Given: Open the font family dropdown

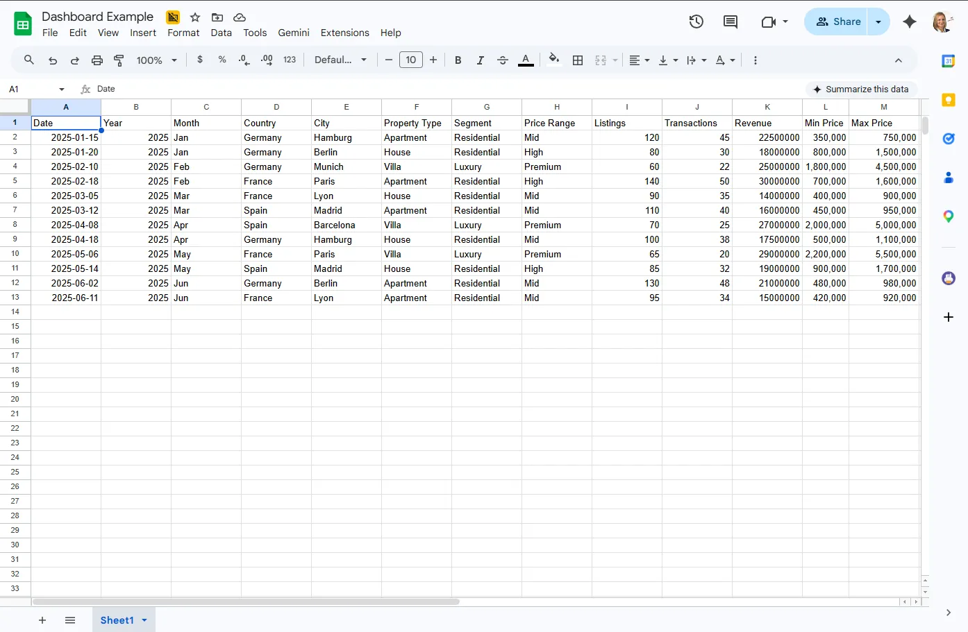Looking at the screenshot, I should (340, 60).
